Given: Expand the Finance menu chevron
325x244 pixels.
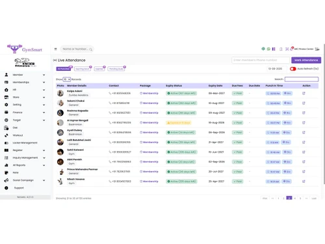Looking at the screenshot, I should [44, 113].
